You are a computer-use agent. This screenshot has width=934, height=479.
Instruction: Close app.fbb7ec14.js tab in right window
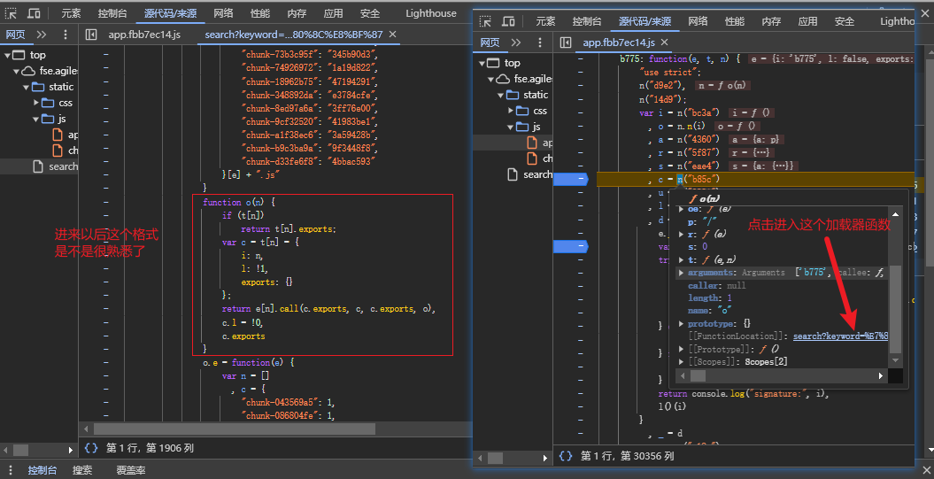coord(665,42)
